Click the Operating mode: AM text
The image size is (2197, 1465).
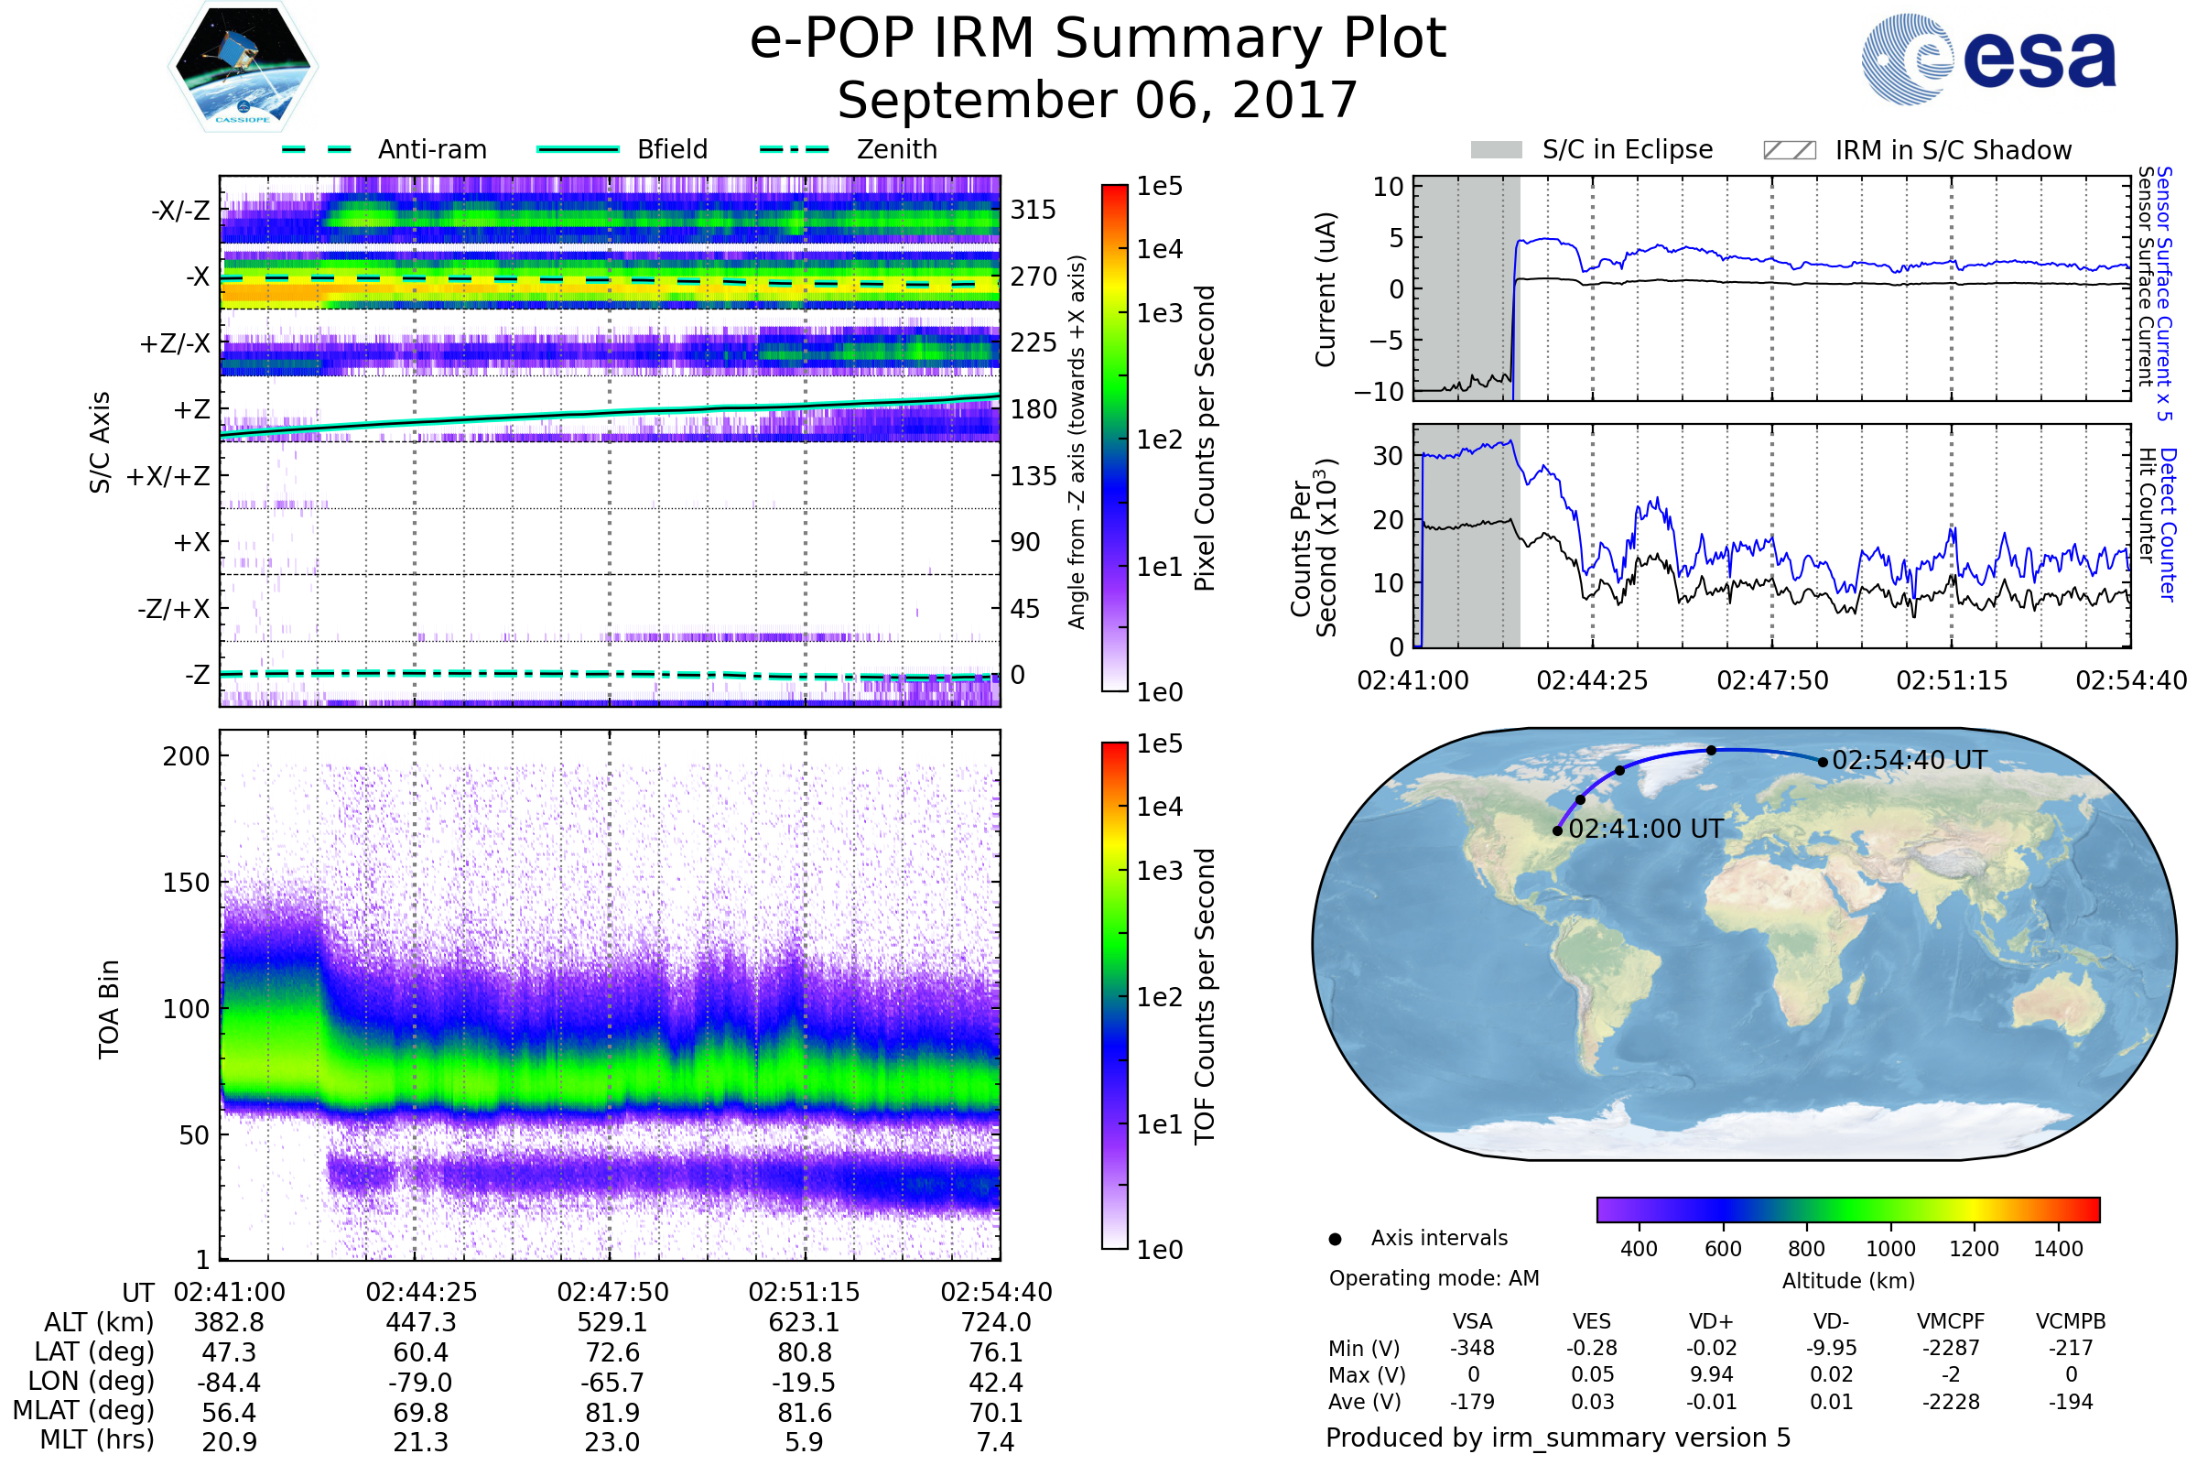(1434, 1278)
